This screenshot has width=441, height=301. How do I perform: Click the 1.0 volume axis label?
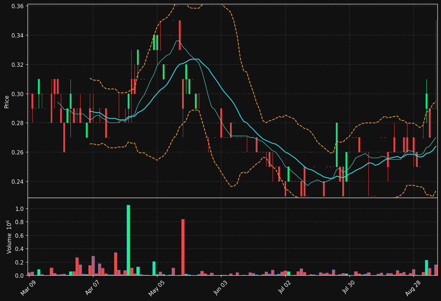coord(20,208)
